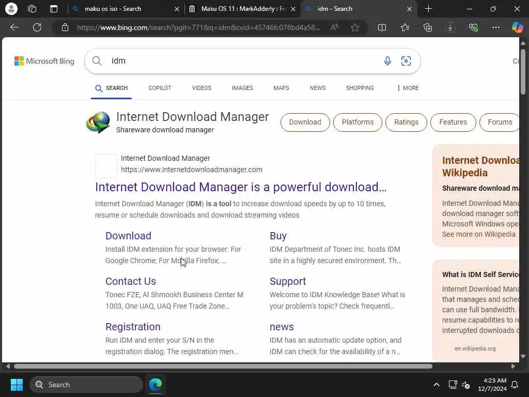Open the Collections icon
The height and width of the screenshot is (397, 529).
[427, 27]
